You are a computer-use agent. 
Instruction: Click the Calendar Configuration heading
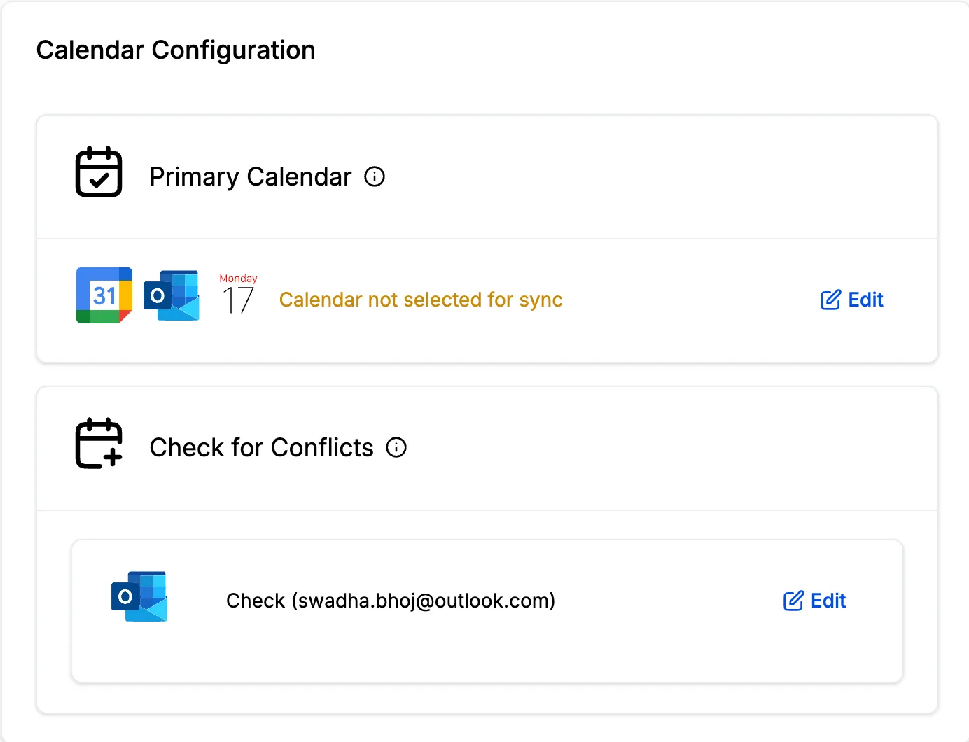pos(176,50)
